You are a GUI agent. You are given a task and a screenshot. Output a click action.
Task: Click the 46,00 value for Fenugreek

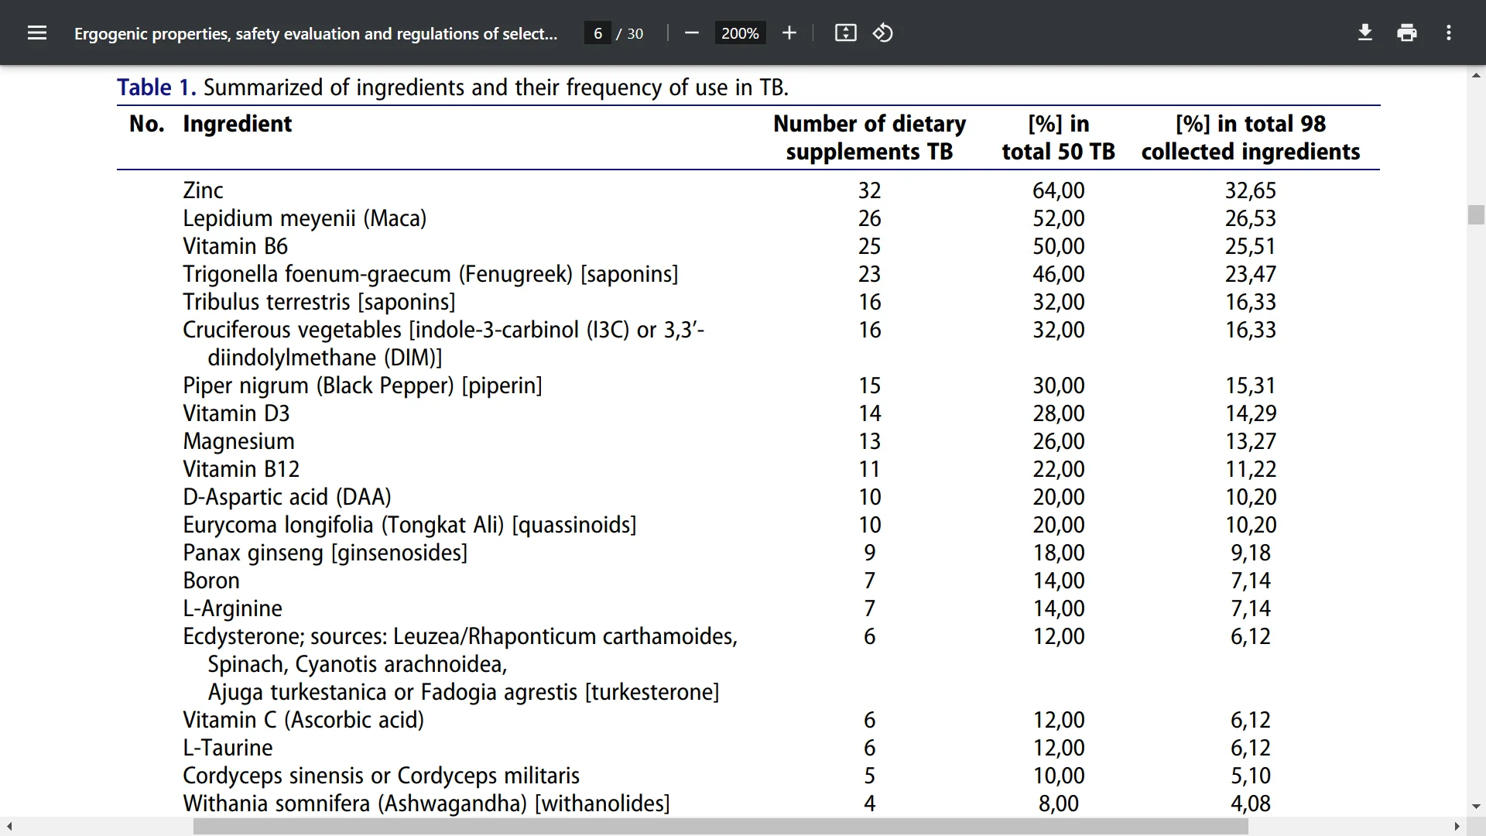coord(1059,274)
